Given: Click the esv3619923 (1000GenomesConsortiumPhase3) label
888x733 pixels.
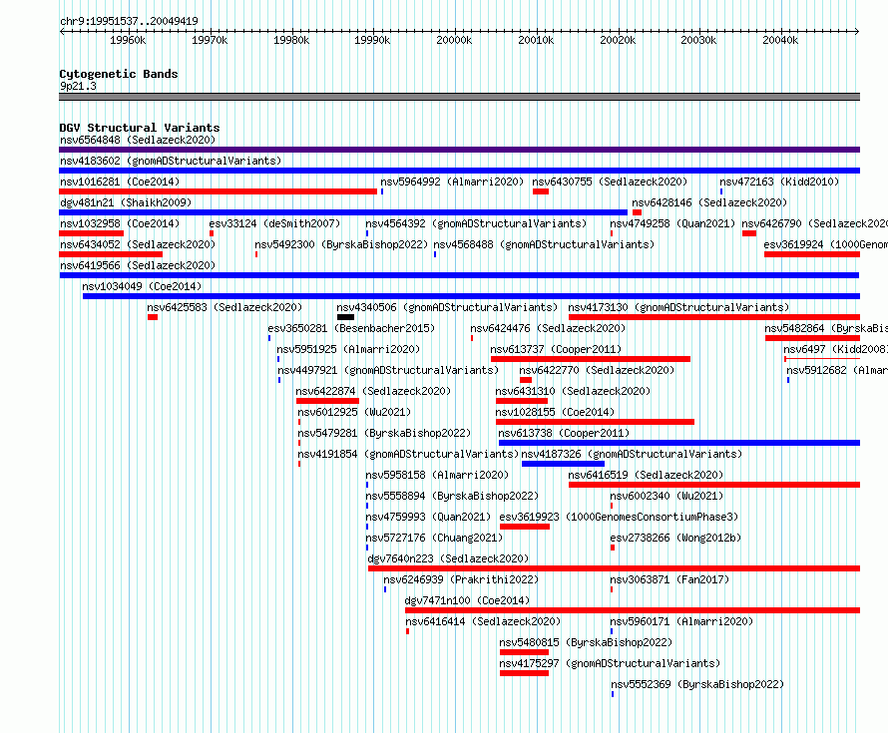Looking at the screenshot, I should 619,517.
